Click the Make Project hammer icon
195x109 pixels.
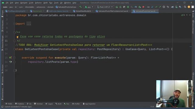coord(80,7)
